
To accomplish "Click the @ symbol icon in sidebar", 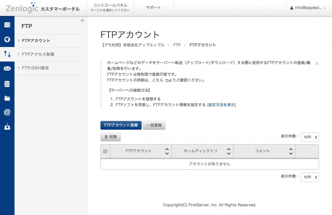I will point(7,112).
